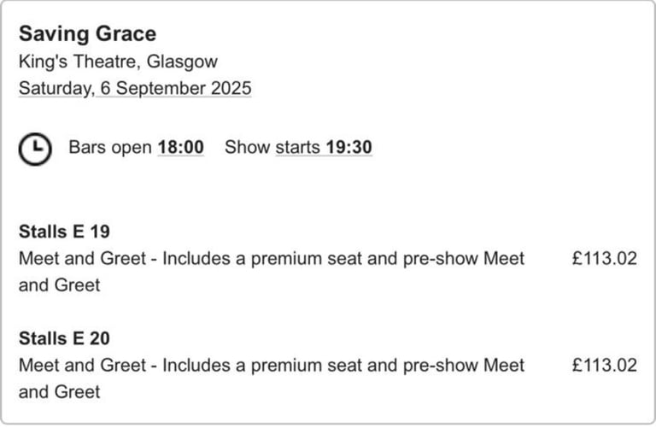This screenshot has height=434, width=656.
Task: Click the word Glasgow in the venue line
Action: click(182, 62)
